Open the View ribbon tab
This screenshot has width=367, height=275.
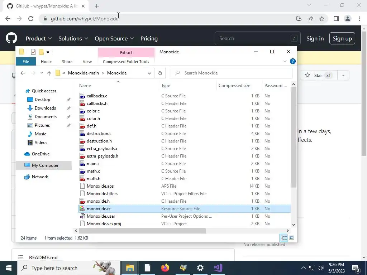click(87, 62)
